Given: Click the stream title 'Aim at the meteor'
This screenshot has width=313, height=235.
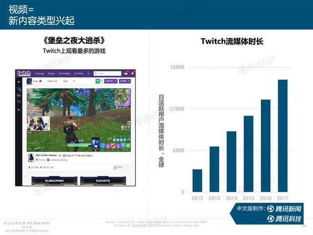Looking at the screenshot, I should (x=46, y=155).
